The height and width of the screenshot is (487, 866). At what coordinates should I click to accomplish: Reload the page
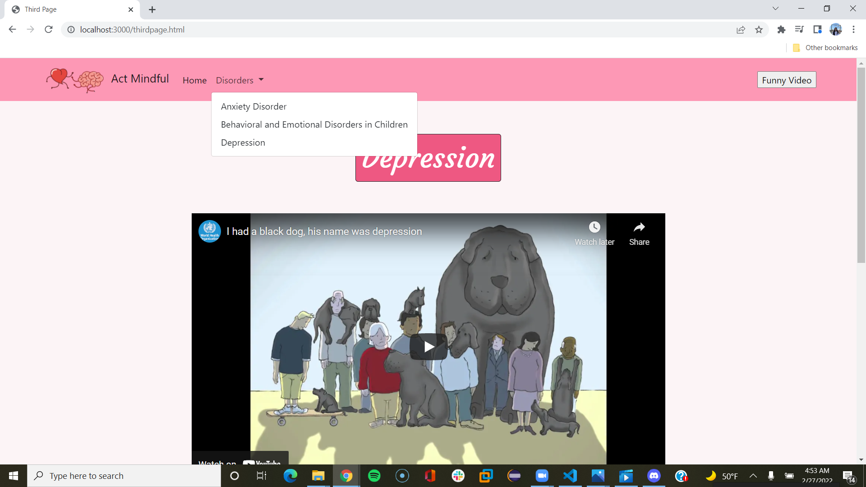(49, 30)
